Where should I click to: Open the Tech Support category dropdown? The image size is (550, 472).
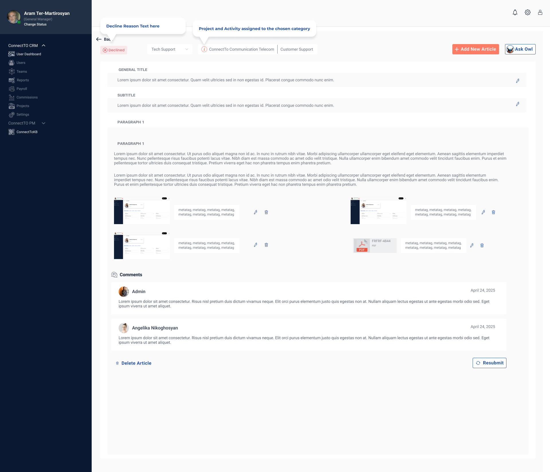pos(170,50)
